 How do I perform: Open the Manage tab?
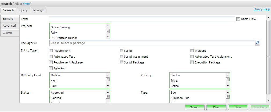click(38, 10)
